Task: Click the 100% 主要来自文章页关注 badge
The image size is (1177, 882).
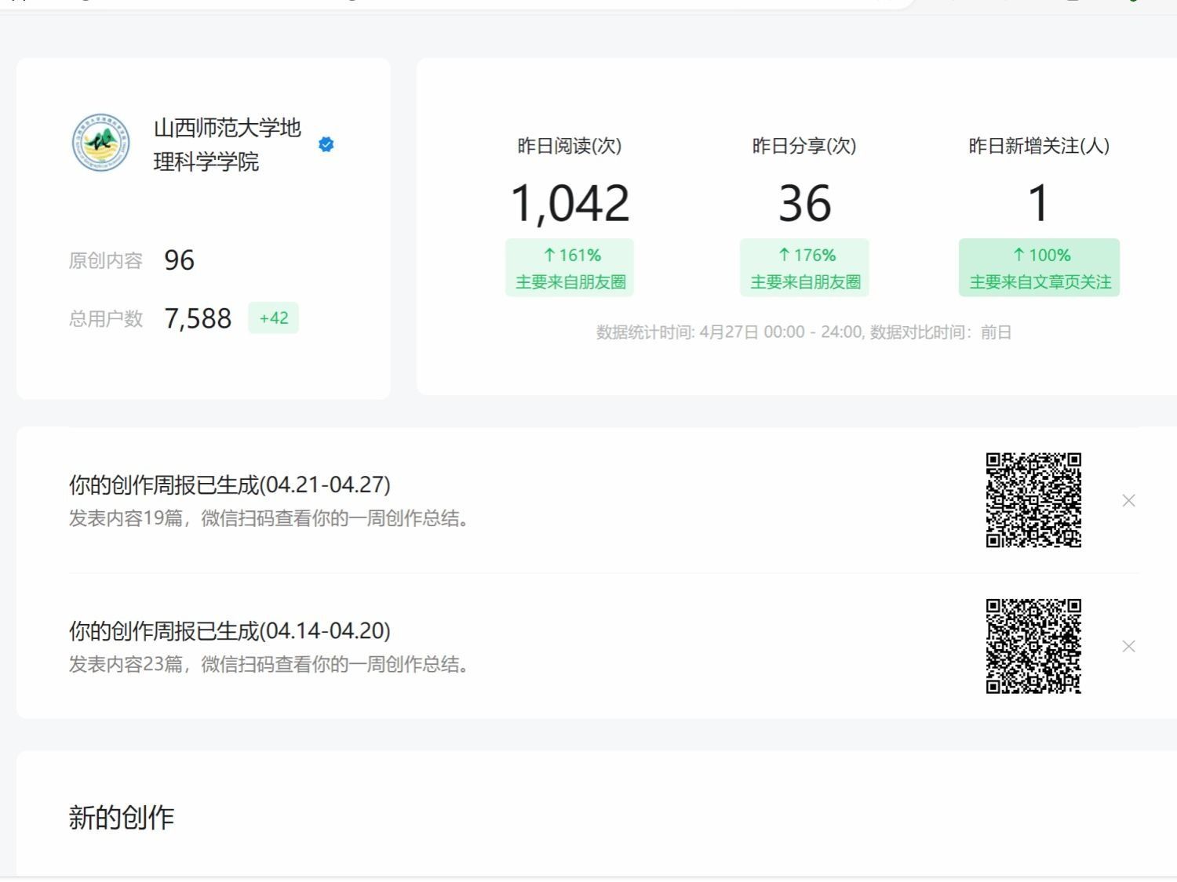Action: 1039,267
